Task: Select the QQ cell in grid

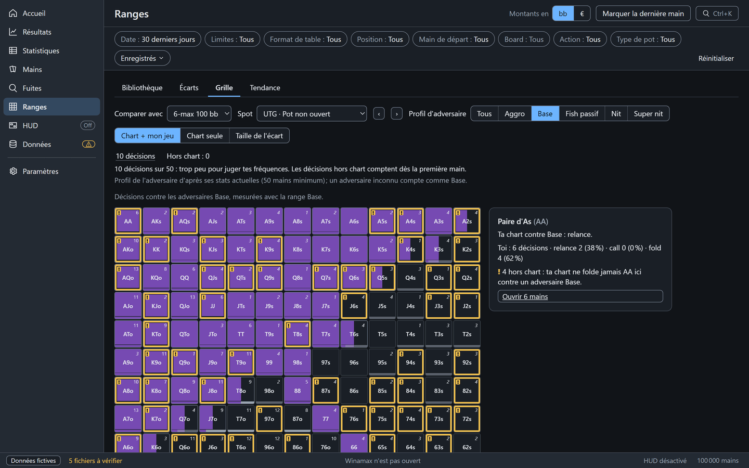Action: 184,278
